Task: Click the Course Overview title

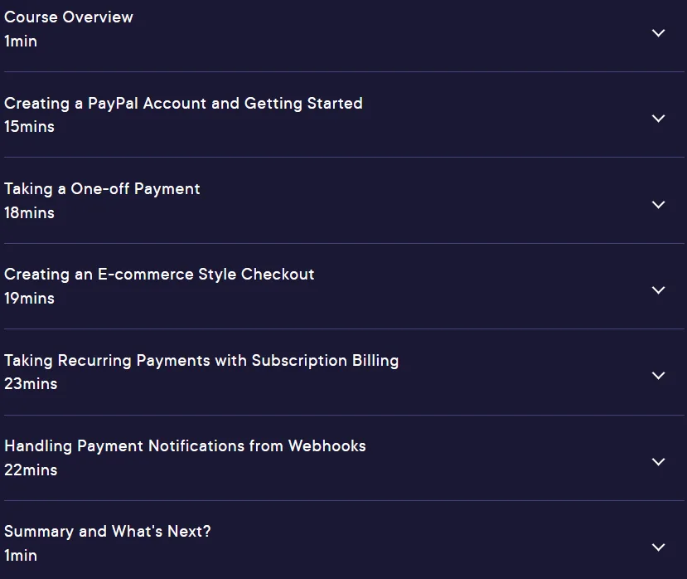Action: point(68,17)
